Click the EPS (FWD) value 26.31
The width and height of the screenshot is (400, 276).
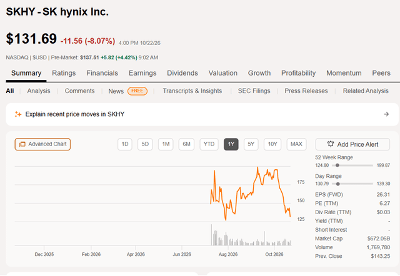click(383, 195)
